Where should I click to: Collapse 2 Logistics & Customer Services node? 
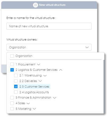[61, 70]
